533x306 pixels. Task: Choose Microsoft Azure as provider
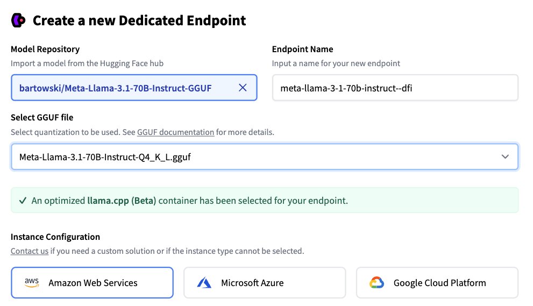tap(265, 282)
